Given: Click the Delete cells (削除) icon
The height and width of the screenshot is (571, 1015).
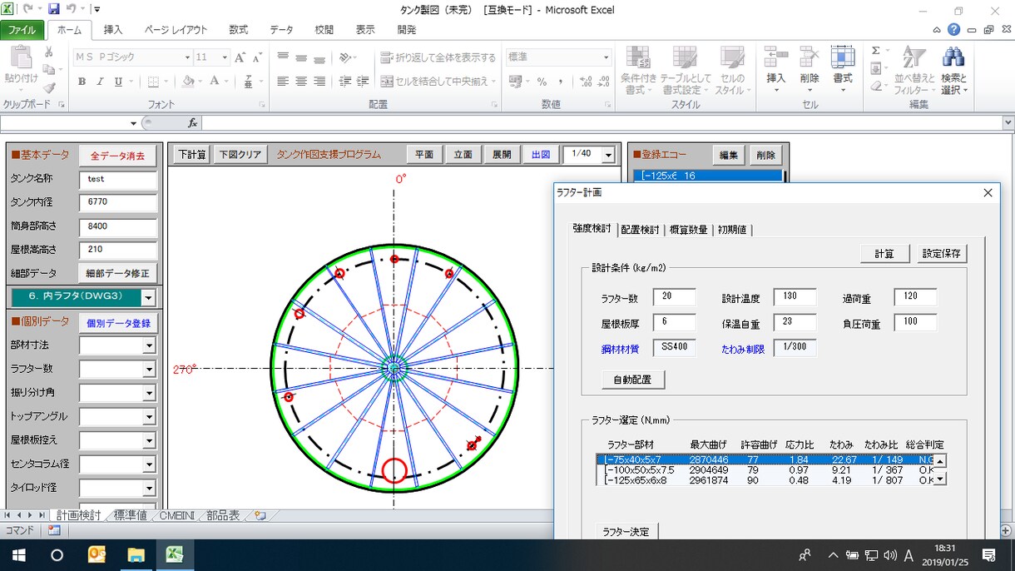Looking at the screenshot, I should click(x=810, y=57).
